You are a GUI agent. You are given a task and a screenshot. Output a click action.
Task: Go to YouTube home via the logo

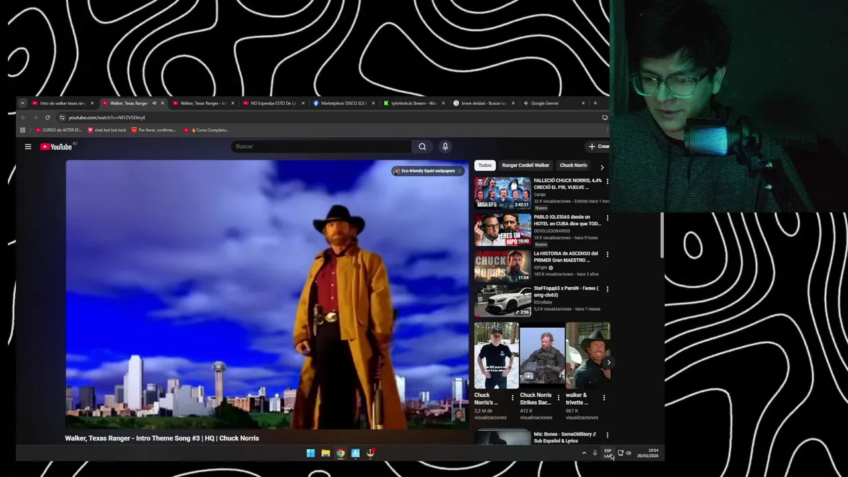(56, 146)
